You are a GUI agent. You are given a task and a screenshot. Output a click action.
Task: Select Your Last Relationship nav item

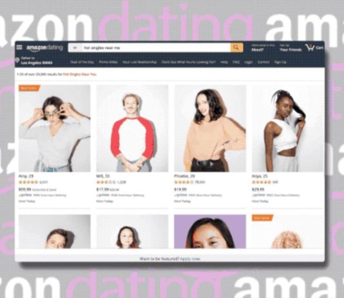pos(140,62)
